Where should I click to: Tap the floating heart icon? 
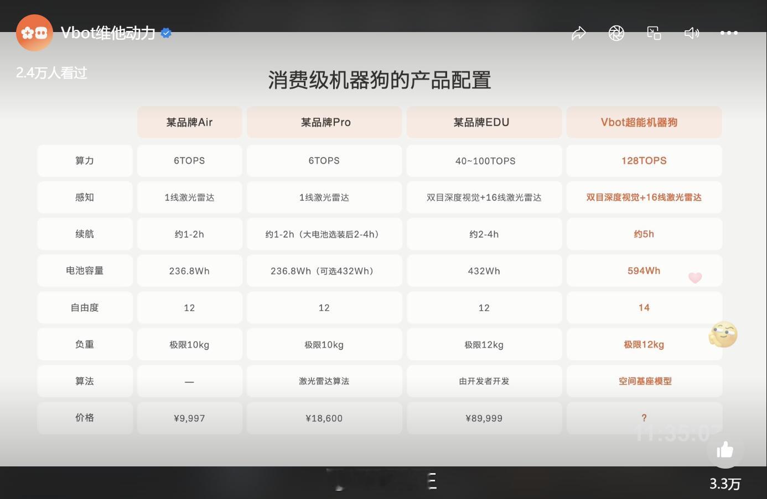tap(695, 277)
